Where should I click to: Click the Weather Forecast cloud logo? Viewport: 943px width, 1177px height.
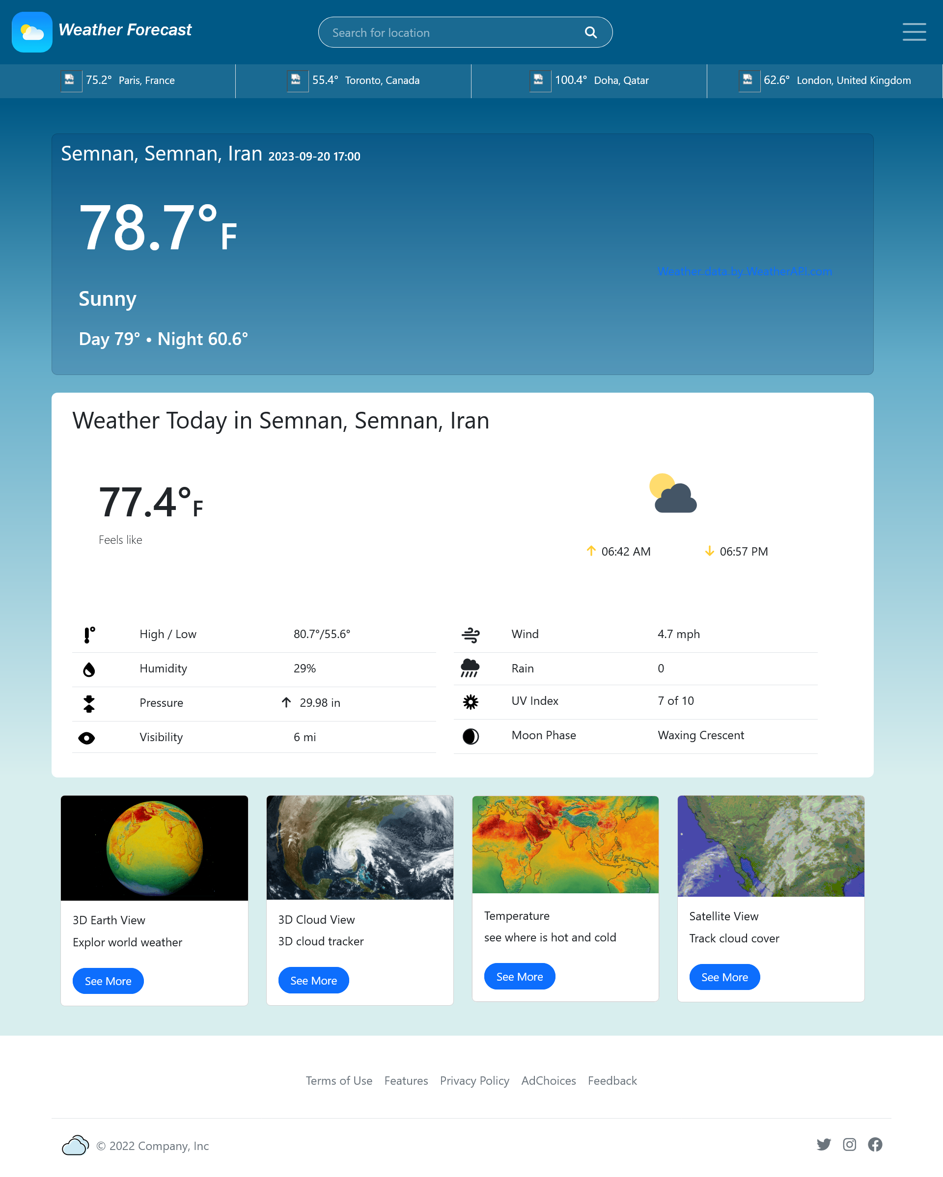[32, 32]
